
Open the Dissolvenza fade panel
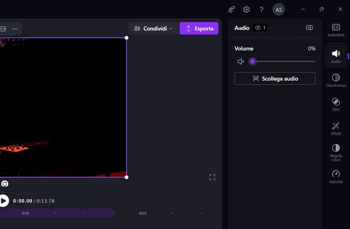click(x=336, y=80)
